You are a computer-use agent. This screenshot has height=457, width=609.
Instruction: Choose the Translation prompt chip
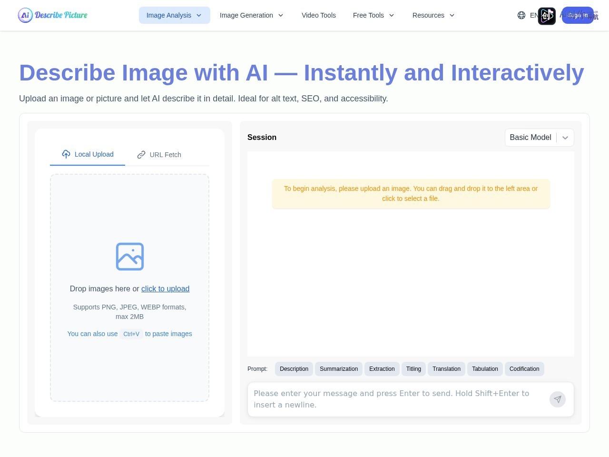446,369
